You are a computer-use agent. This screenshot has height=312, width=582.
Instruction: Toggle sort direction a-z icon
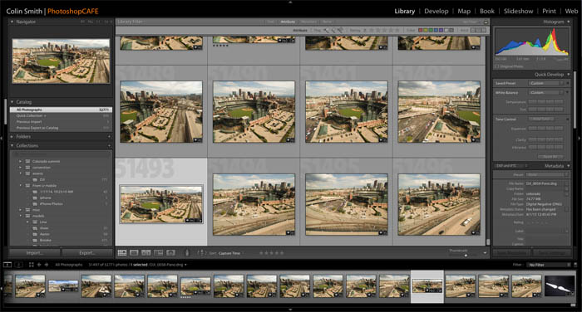[x=201, y=253]
